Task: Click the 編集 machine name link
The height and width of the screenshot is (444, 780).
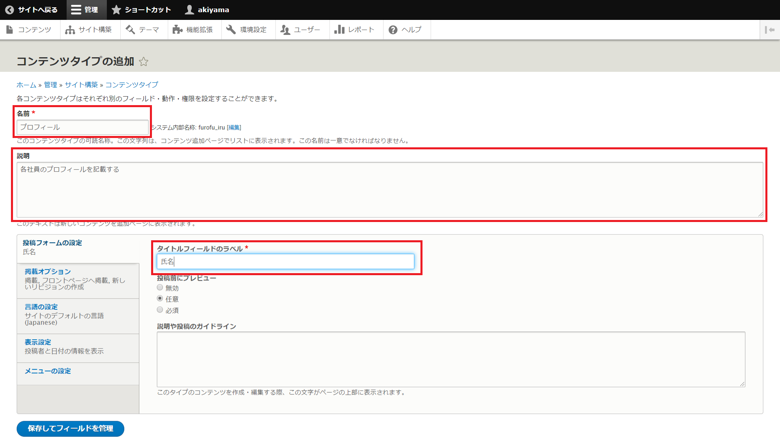Action: pos(234,127)
